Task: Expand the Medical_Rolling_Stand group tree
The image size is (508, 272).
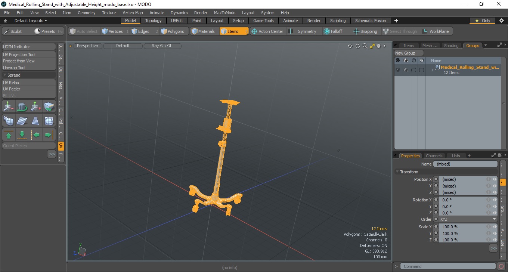Action: coord(432,70)
